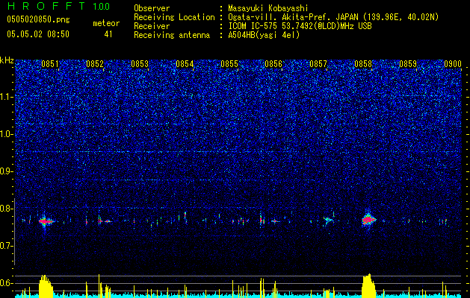Image resolution: width=470 pixels, height=298 pixels.
Task: Click the 0.8 frequency axis label
Action: (x=7, y=209)
